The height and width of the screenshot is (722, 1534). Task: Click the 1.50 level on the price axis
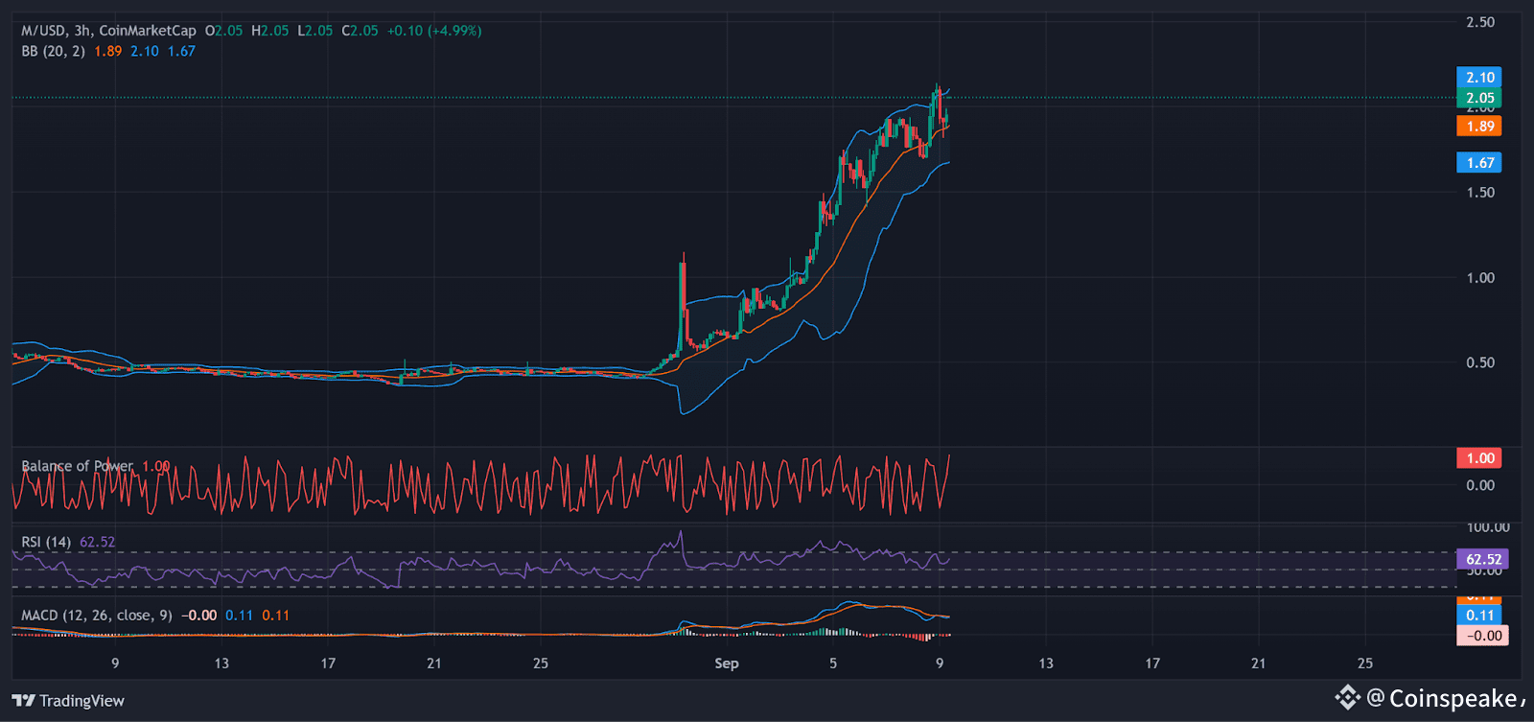(1479, 193)
